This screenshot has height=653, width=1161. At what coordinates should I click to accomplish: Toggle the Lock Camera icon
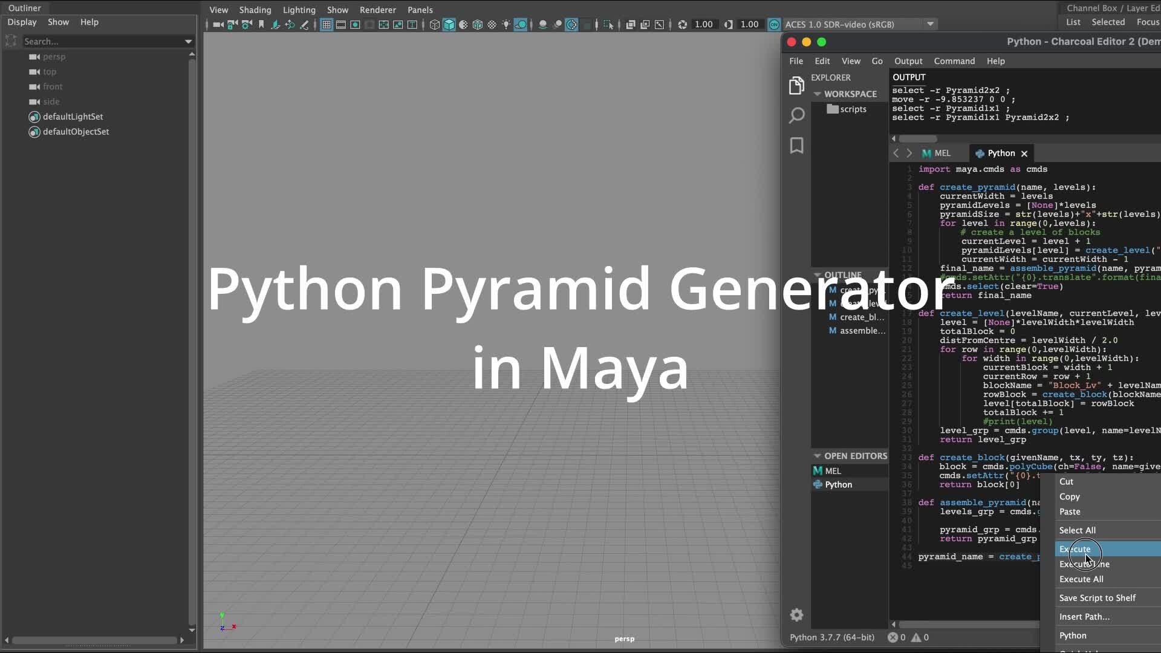click(x=233, y=25)
